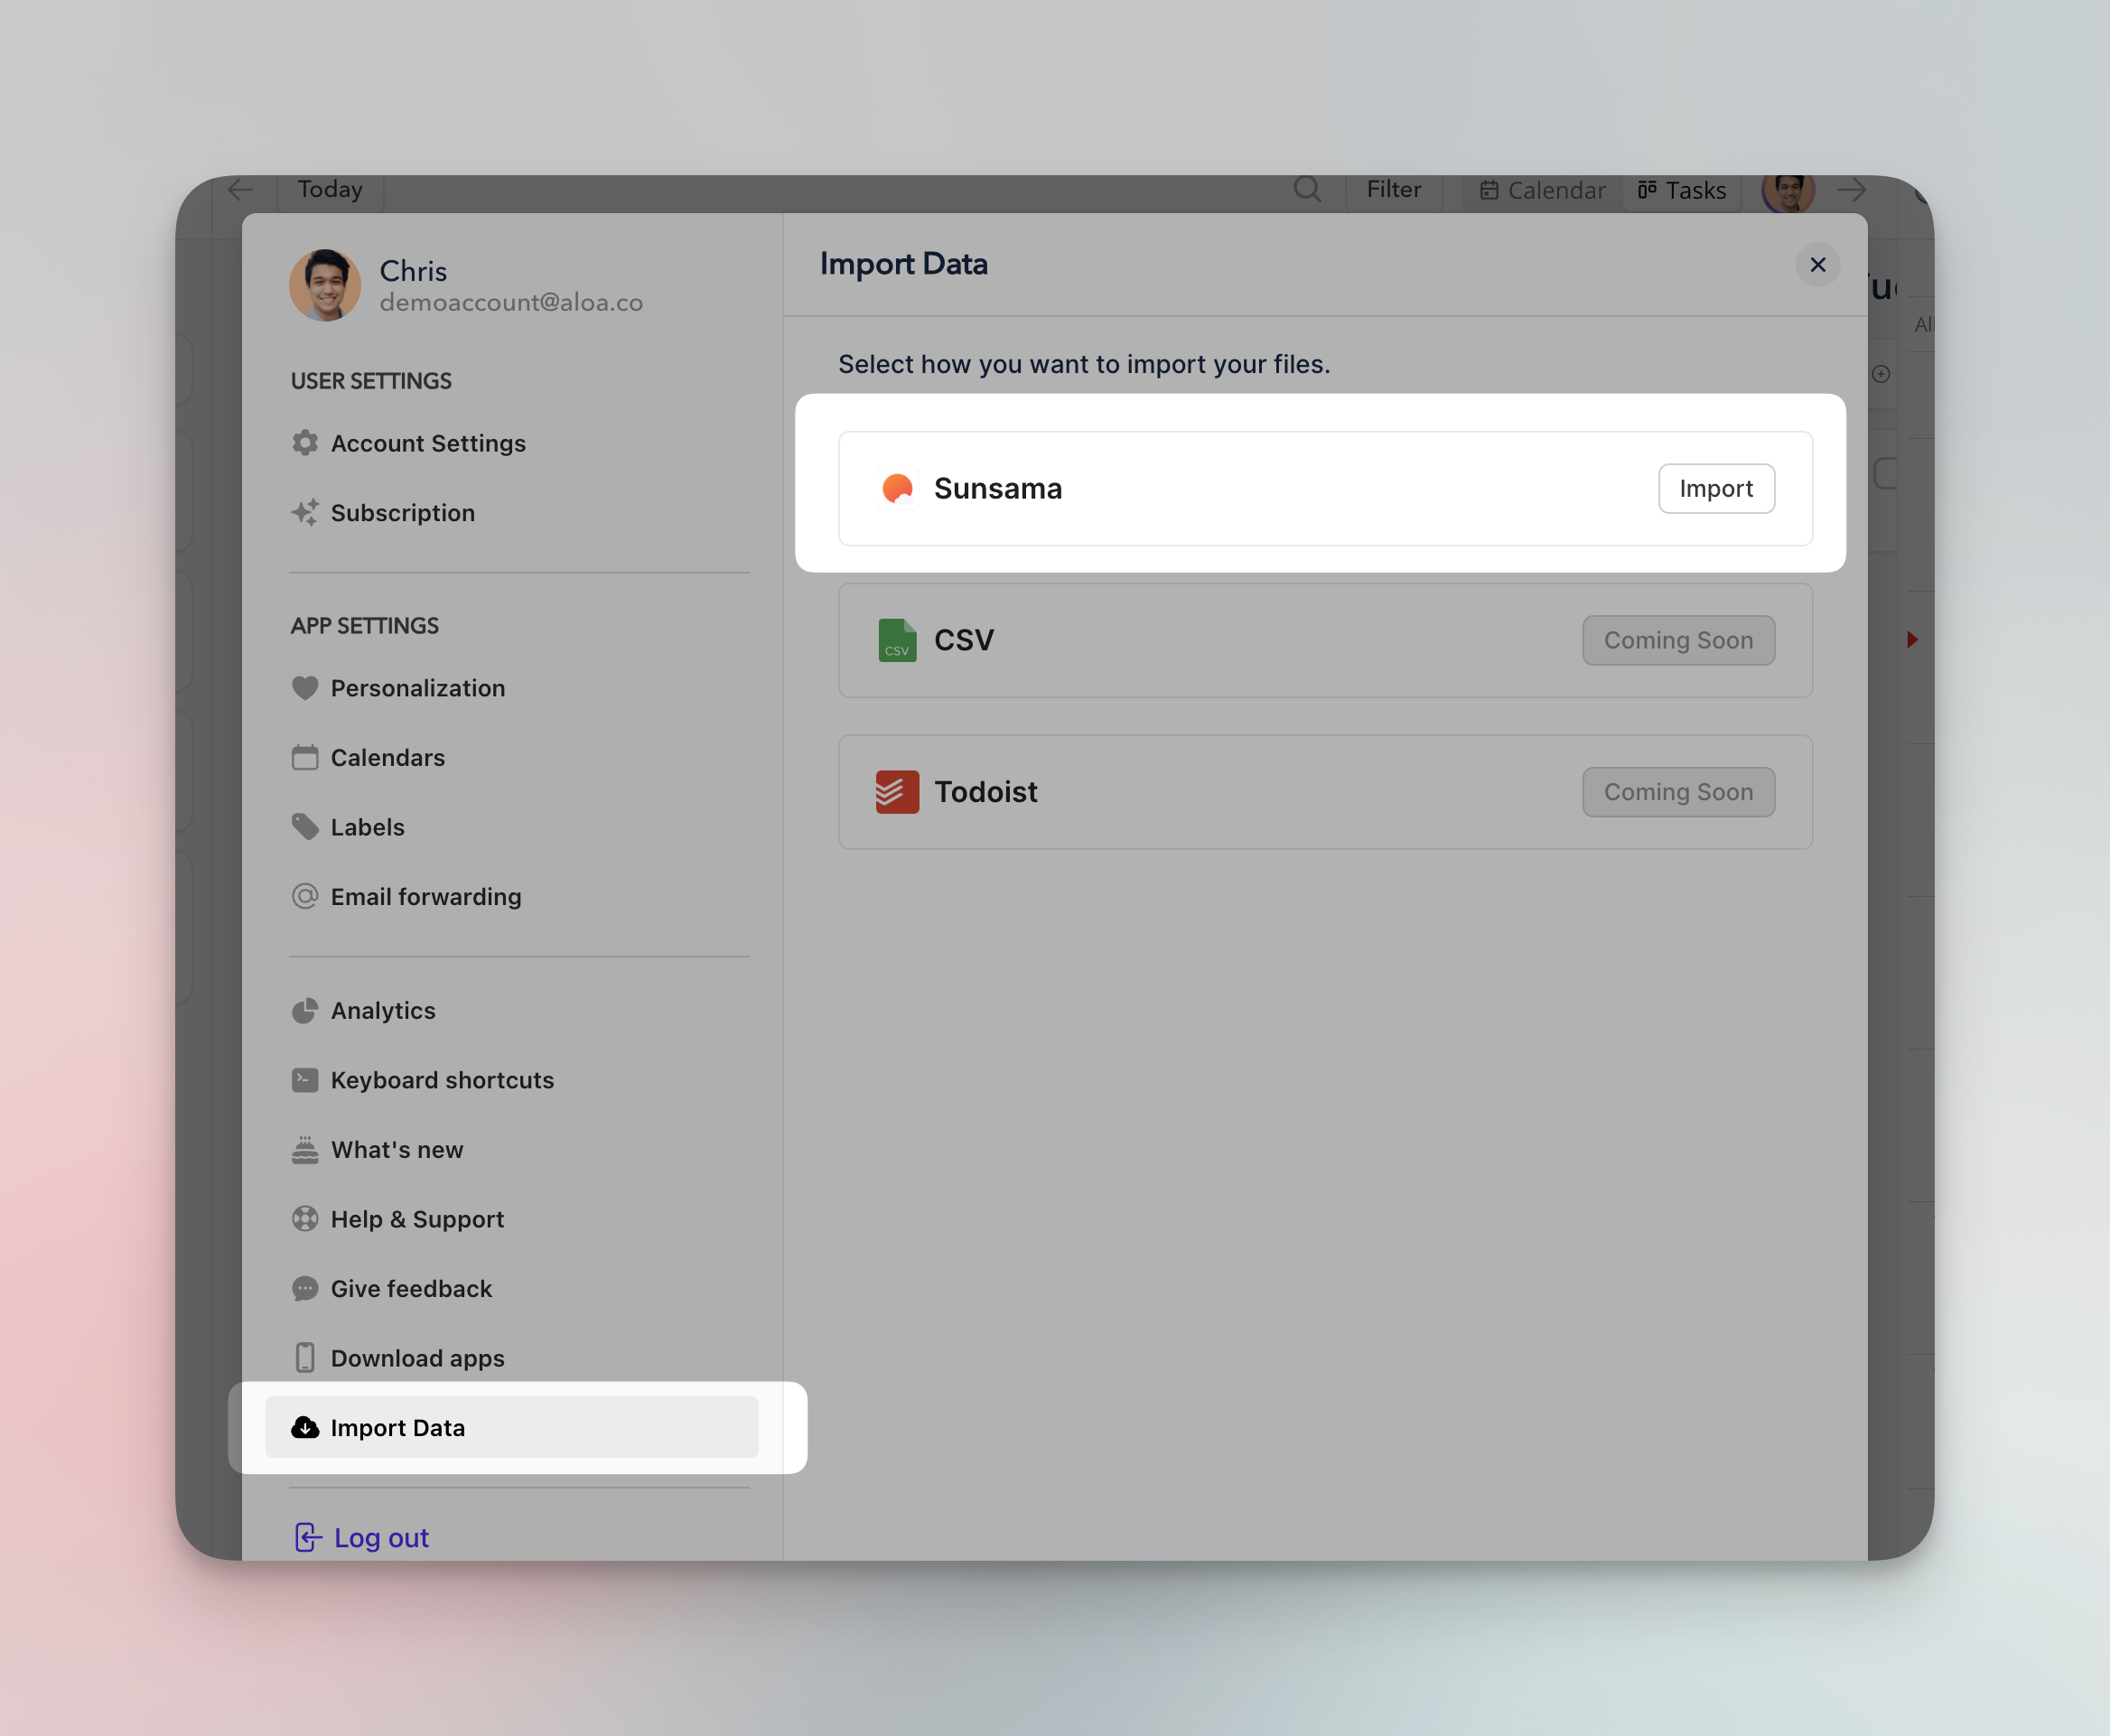This screenshot has height=1736, width=2110.
Task: Open the Subscription settings page
Action: point(402,513)
